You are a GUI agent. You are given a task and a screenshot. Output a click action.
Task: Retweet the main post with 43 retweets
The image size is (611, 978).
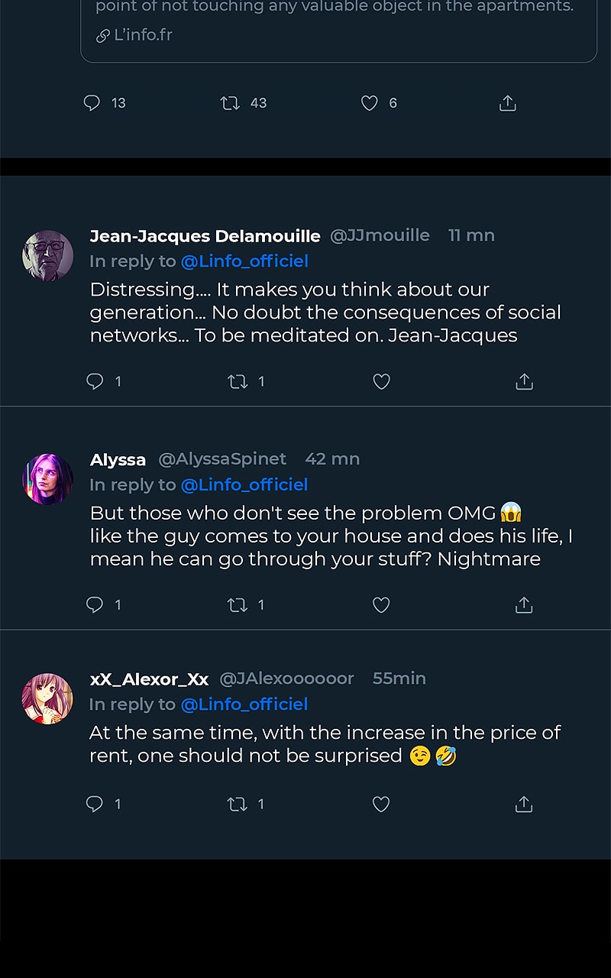tap(230, 103)
